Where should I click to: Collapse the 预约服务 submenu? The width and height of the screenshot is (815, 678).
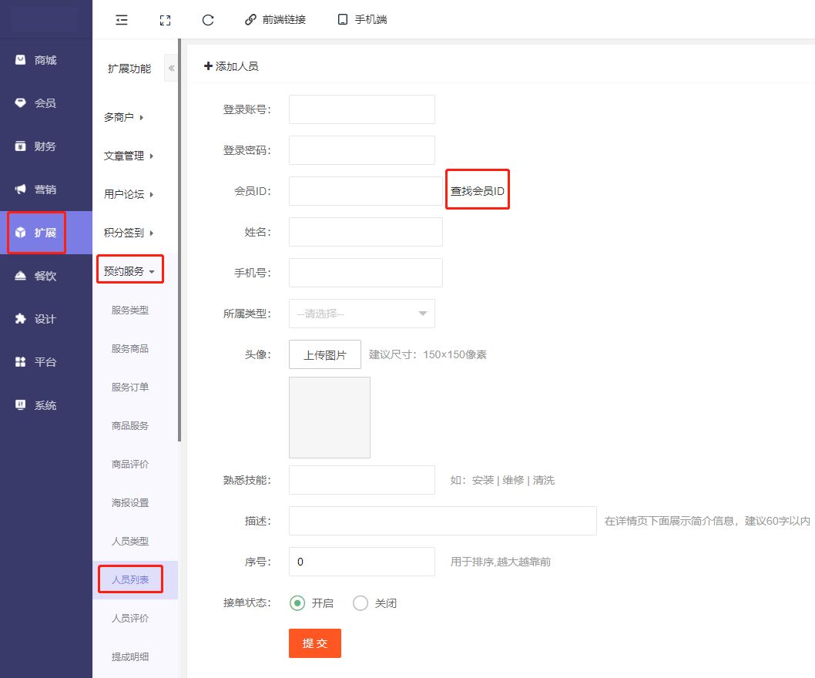pos(129,271)
